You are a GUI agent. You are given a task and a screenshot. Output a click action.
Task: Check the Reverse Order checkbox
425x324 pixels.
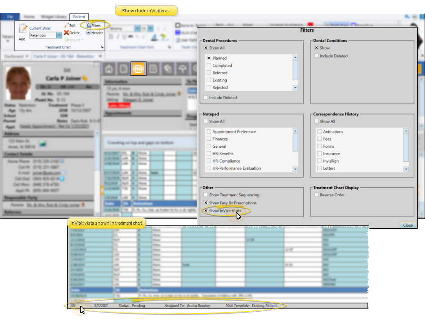pos(317,195)
